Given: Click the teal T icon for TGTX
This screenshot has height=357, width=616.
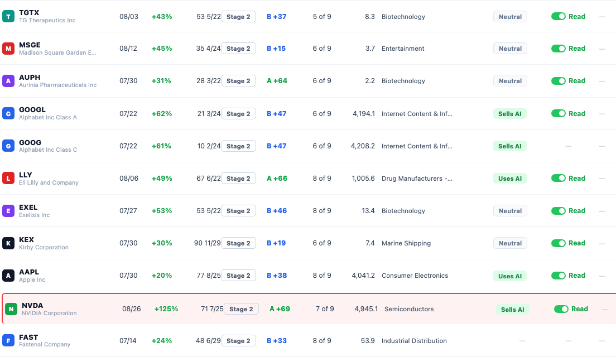Looking at the screenshot, I should tap(8, 17).
